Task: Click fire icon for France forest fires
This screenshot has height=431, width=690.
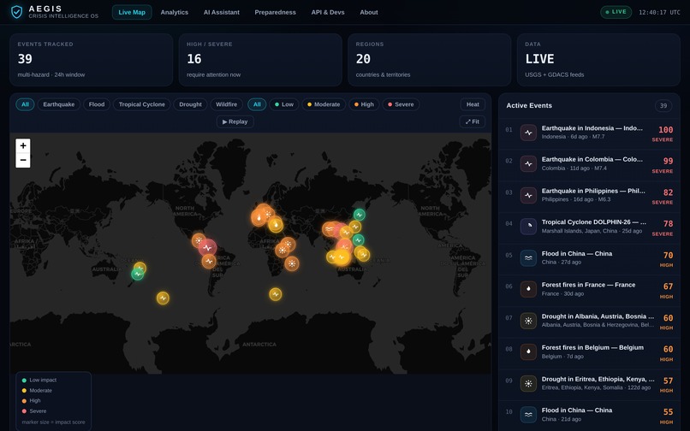Action: click(528, 289)
